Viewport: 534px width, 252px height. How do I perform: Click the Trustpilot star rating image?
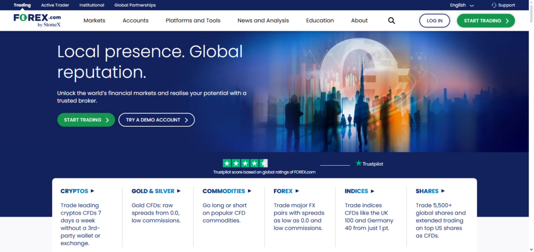point(245,163)
